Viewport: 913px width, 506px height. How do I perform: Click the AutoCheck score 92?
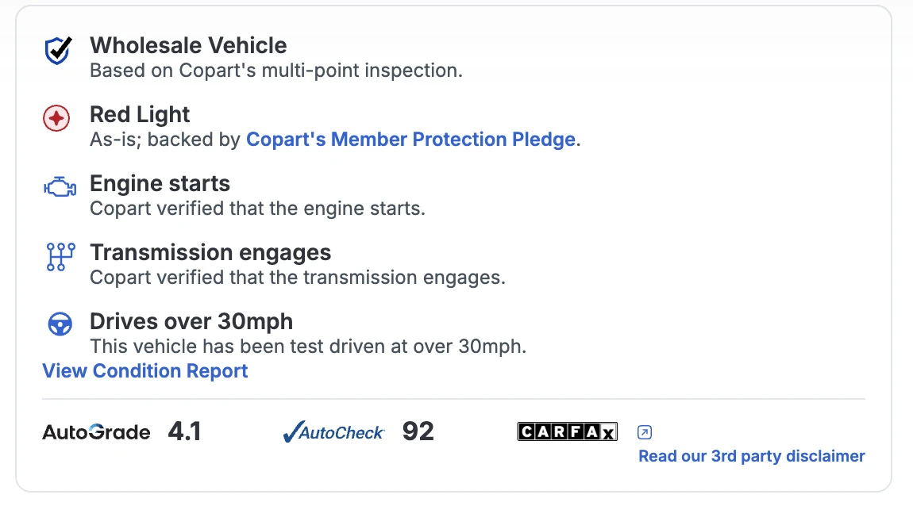point(418,431)
